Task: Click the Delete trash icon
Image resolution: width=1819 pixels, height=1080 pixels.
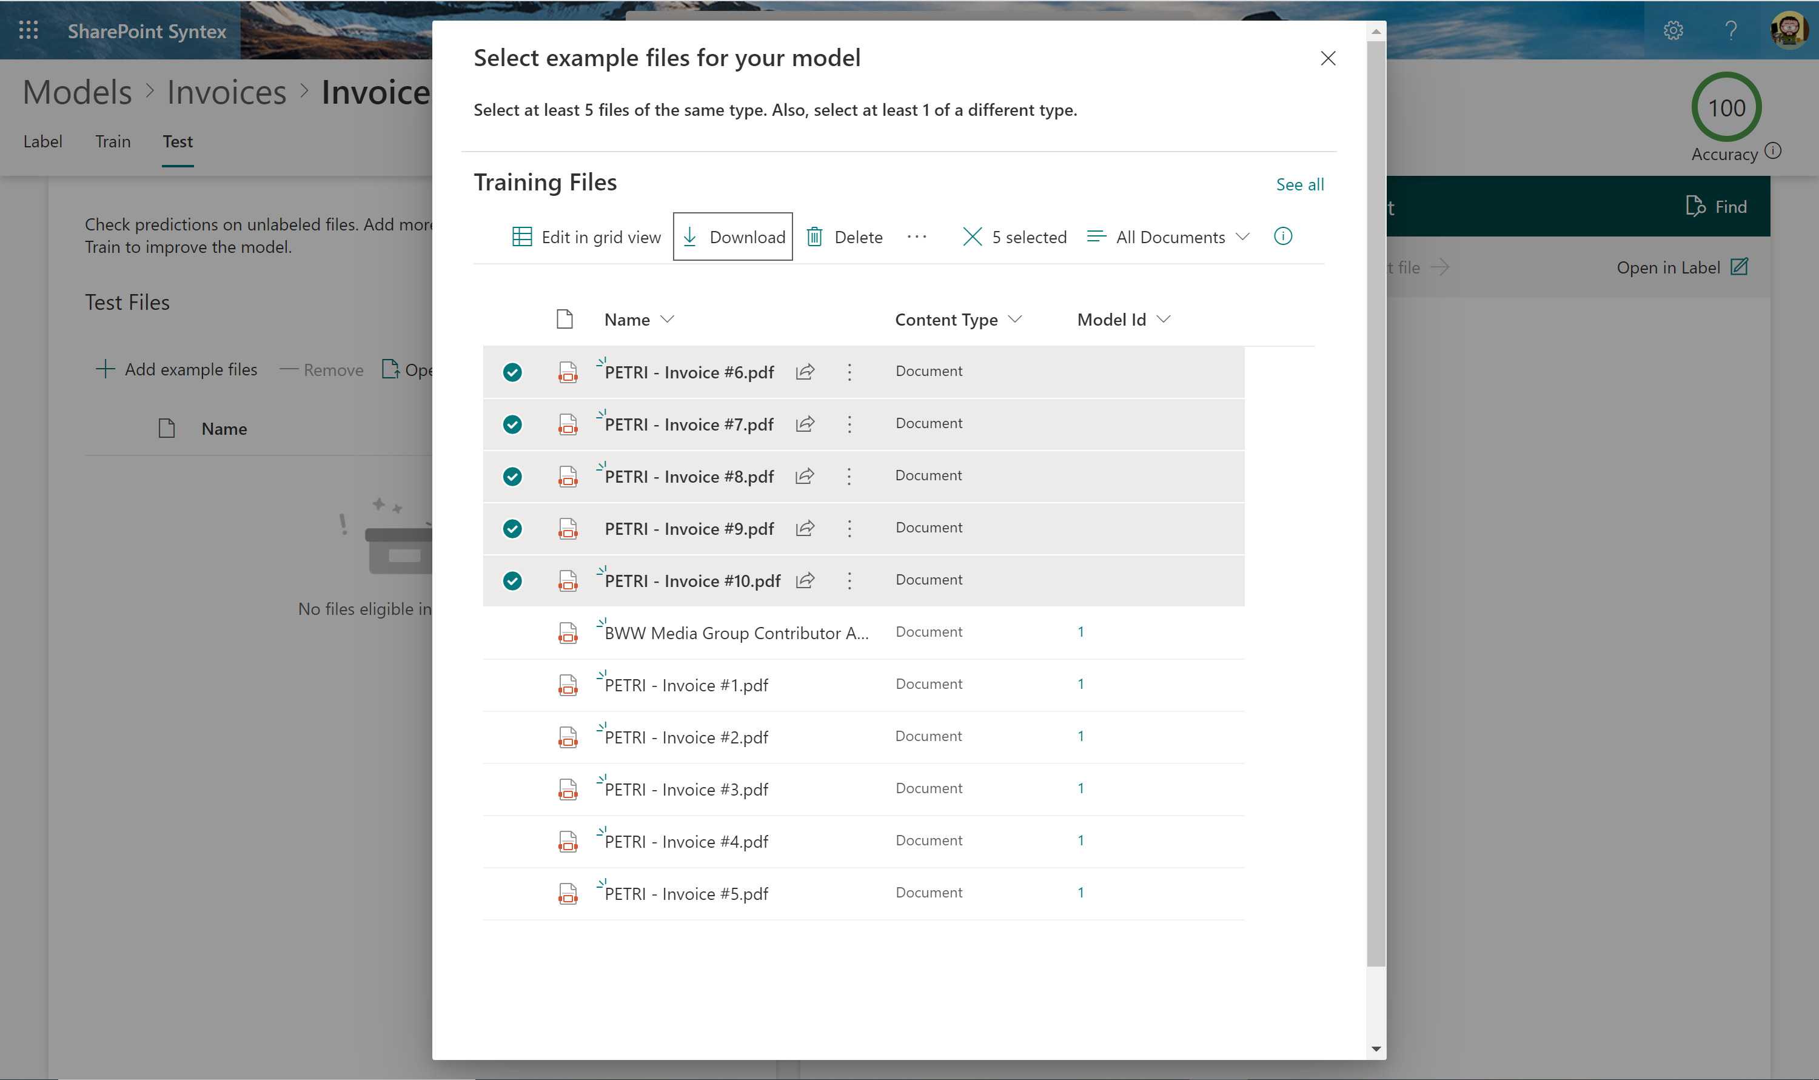Action: click(x=814, y=236)
